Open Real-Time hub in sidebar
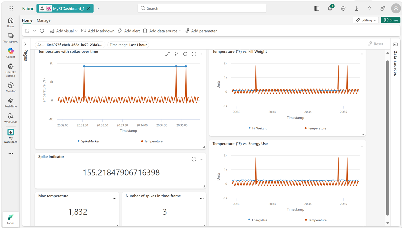Viewport: 402px width, 228px height. coord(11,103)
